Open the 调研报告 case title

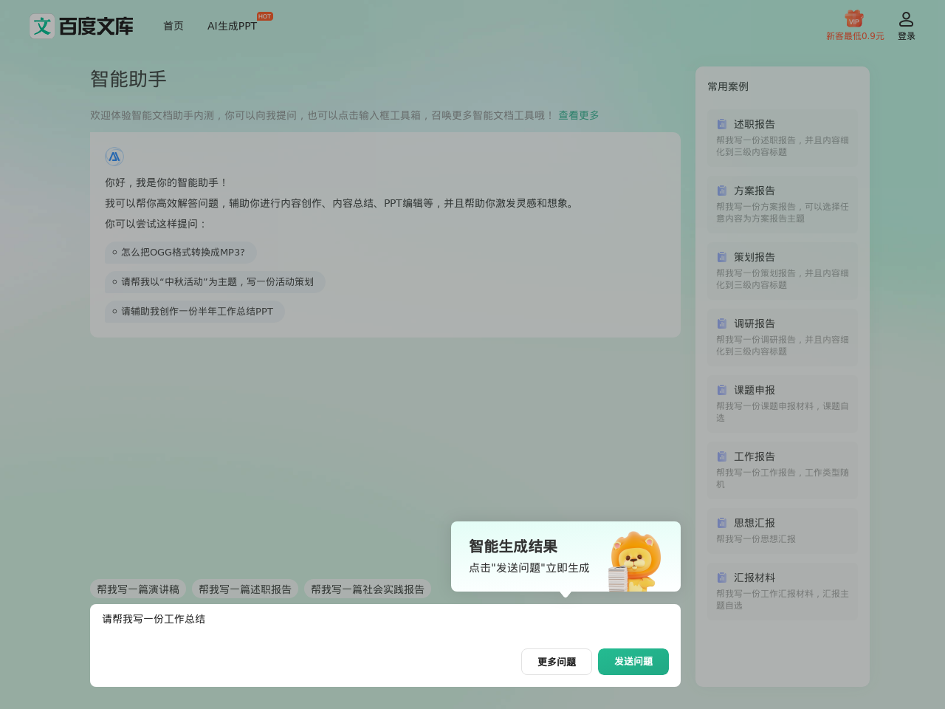755,323
